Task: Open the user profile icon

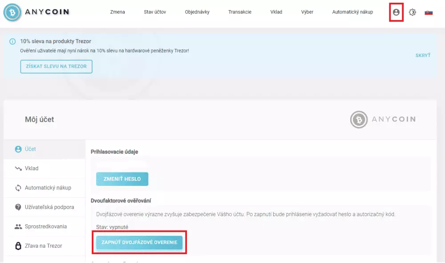Action: tap(396, 12)
